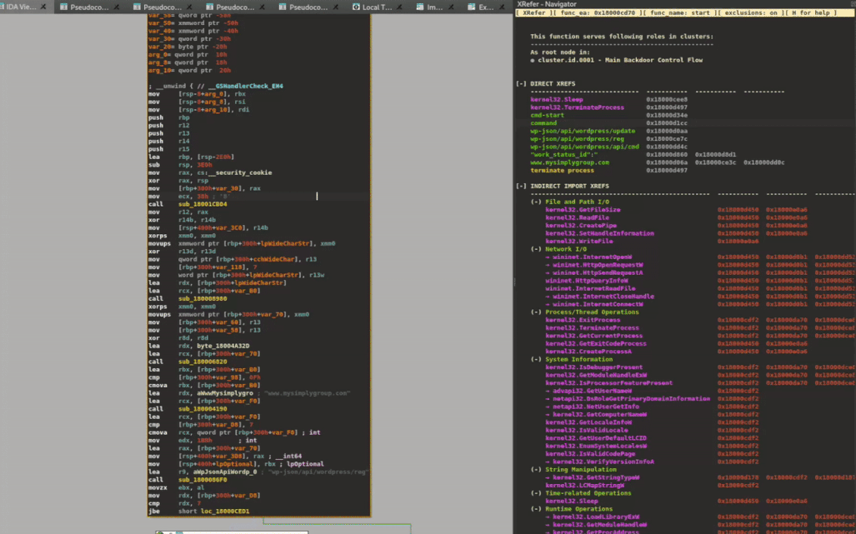Screen dimensions: 856x534
Task: Click sub_18001CB04 in disassembly
Action: [x=203, y=204]
